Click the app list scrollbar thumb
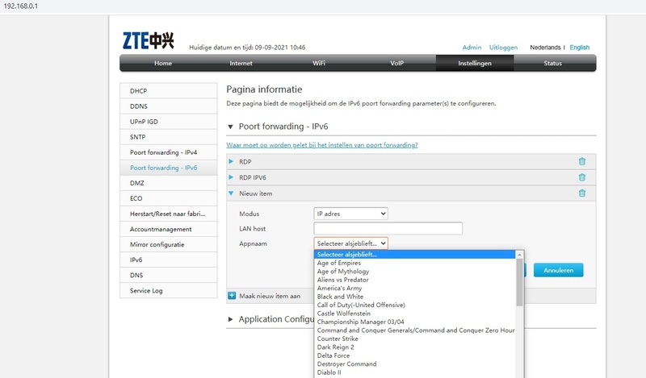Image resolution: width=646 pixels, height=378 pixels. [519, 282]
